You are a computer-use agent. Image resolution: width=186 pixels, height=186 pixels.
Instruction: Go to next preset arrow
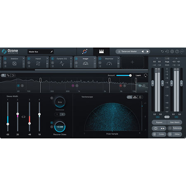click(148, 51)
